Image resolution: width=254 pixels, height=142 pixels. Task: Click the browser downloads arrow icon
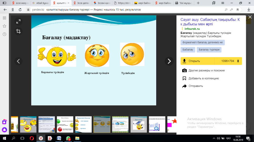pyautogui.click(x=249, y=10)
